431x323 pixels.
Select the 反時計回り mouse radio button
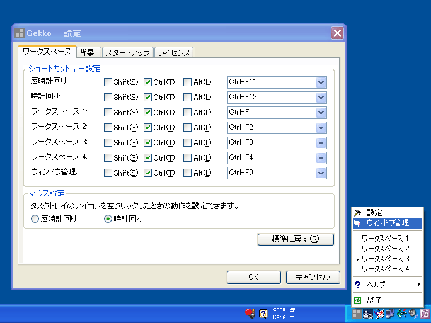coord(35,219)
